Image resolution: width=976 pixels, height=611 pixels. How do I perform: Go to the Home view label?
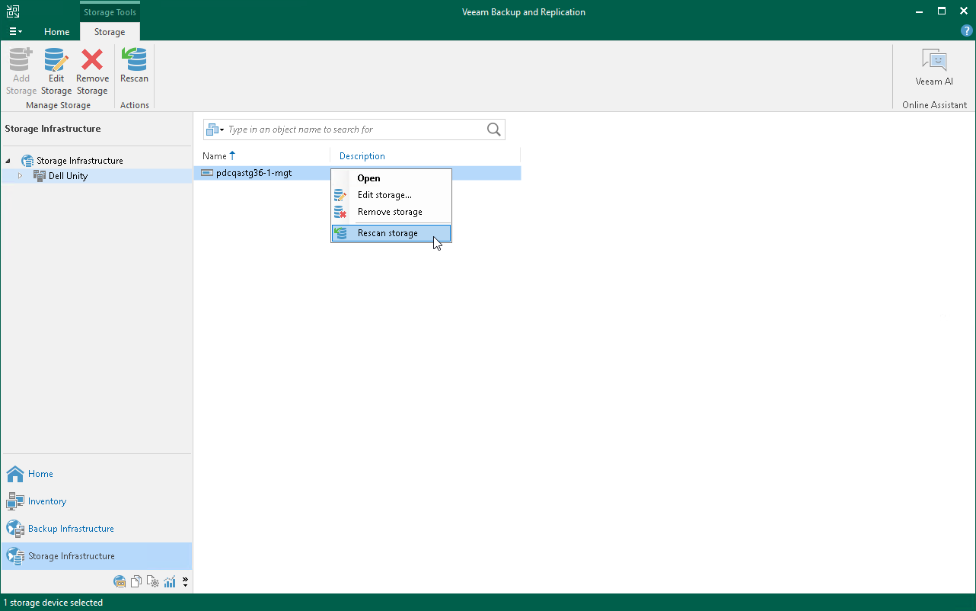point(41,474)
